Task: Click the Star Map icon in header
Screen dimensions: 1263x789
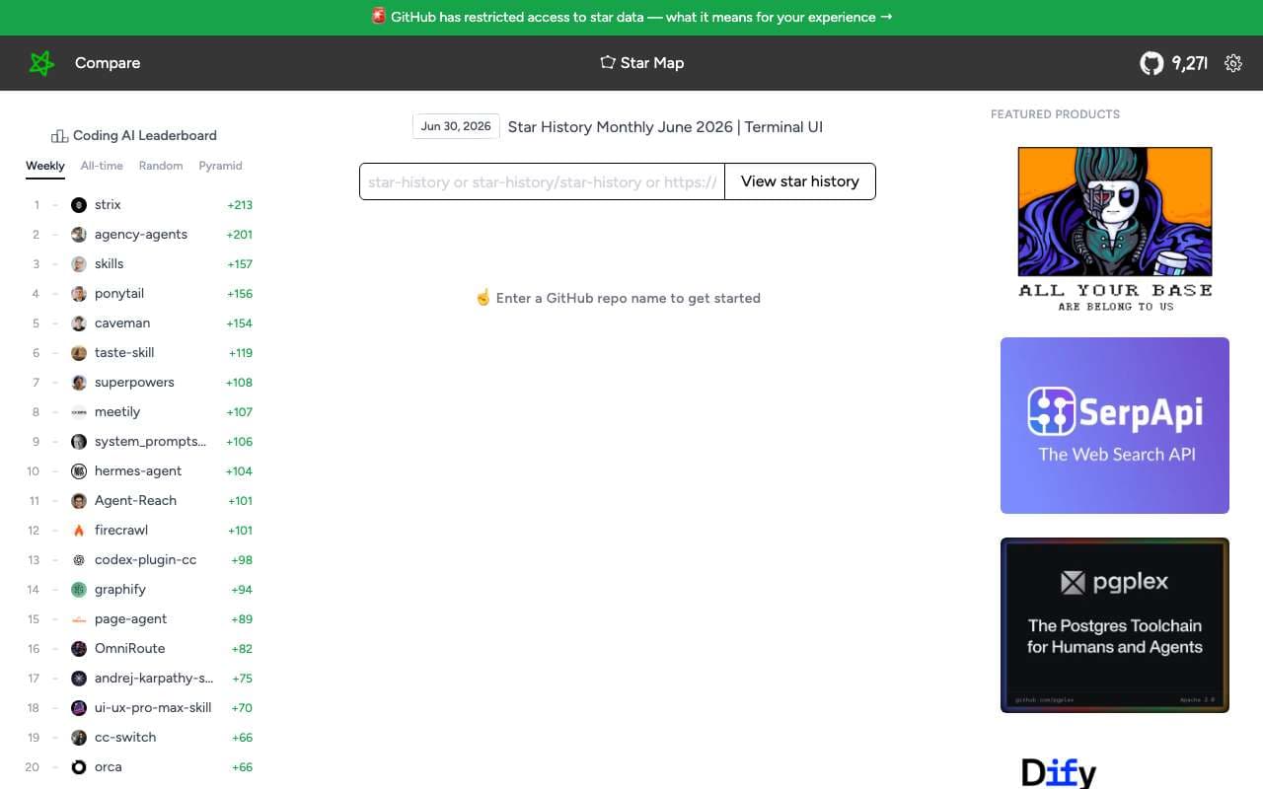Action: pos(608,62)
